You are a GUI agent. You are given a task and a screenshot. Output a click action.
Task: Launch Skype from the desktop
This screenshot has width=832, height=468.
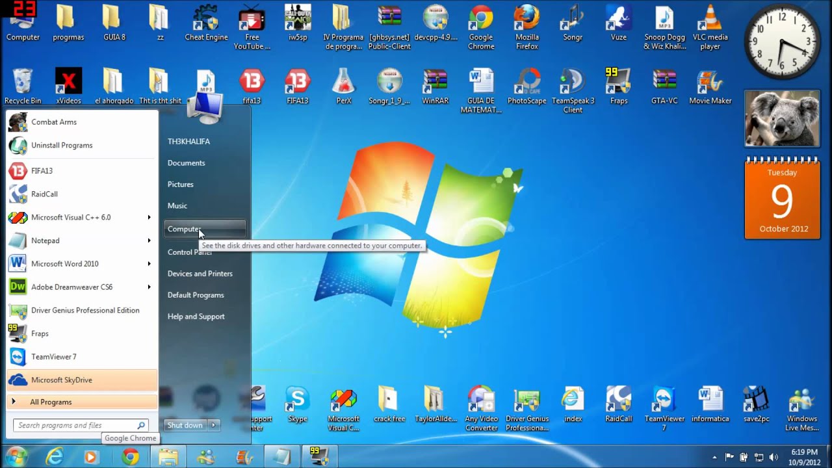(298, 404)
